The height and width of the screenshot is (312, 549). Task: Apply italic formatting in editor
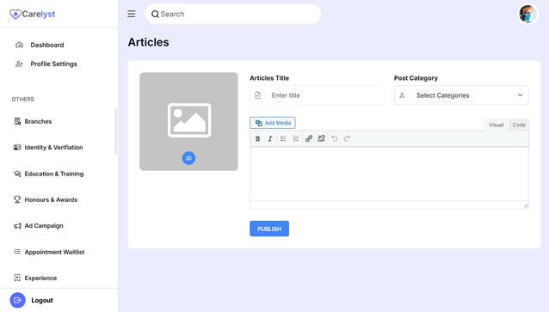click(270, 138)
